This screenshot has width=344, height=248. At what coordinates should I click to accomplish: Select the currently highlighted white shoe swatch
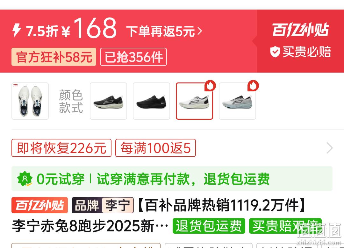coord(194,101)
